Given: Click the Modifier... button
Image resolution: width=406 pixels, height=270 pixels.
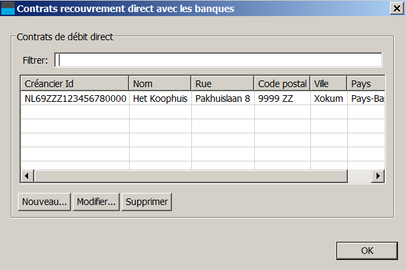Looking at the screenshot, I should tap(96, 202).
